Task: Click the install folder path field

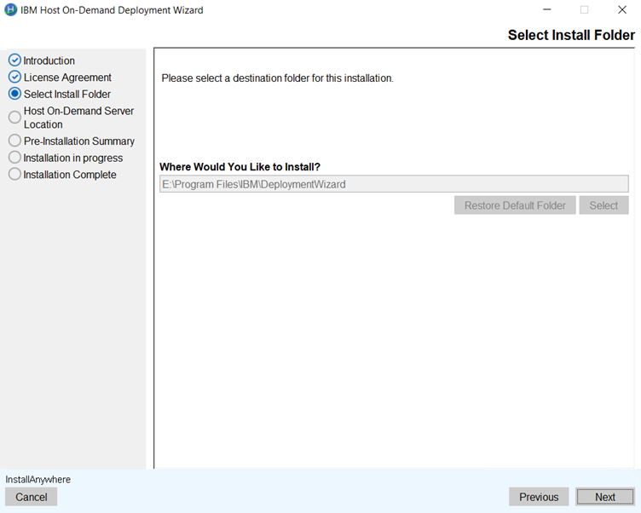Action: tap(393, 184)
